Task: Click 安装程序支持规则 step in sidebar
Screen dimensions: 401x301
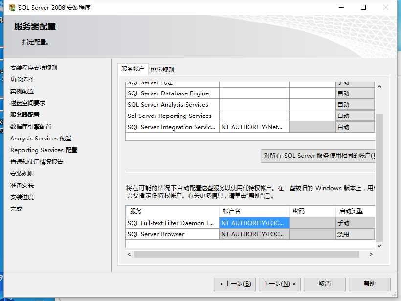Action: pyautogui.click(x=34, y=68)
